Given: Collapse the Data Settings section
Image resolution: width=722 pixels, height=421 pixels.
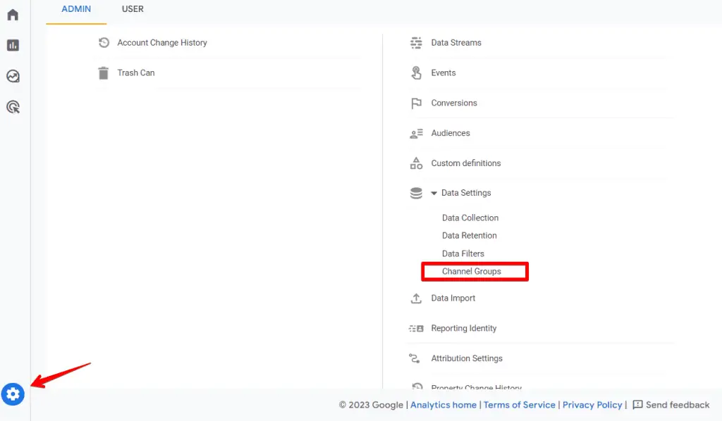Looking at the screenshot, I should (434, 192).
